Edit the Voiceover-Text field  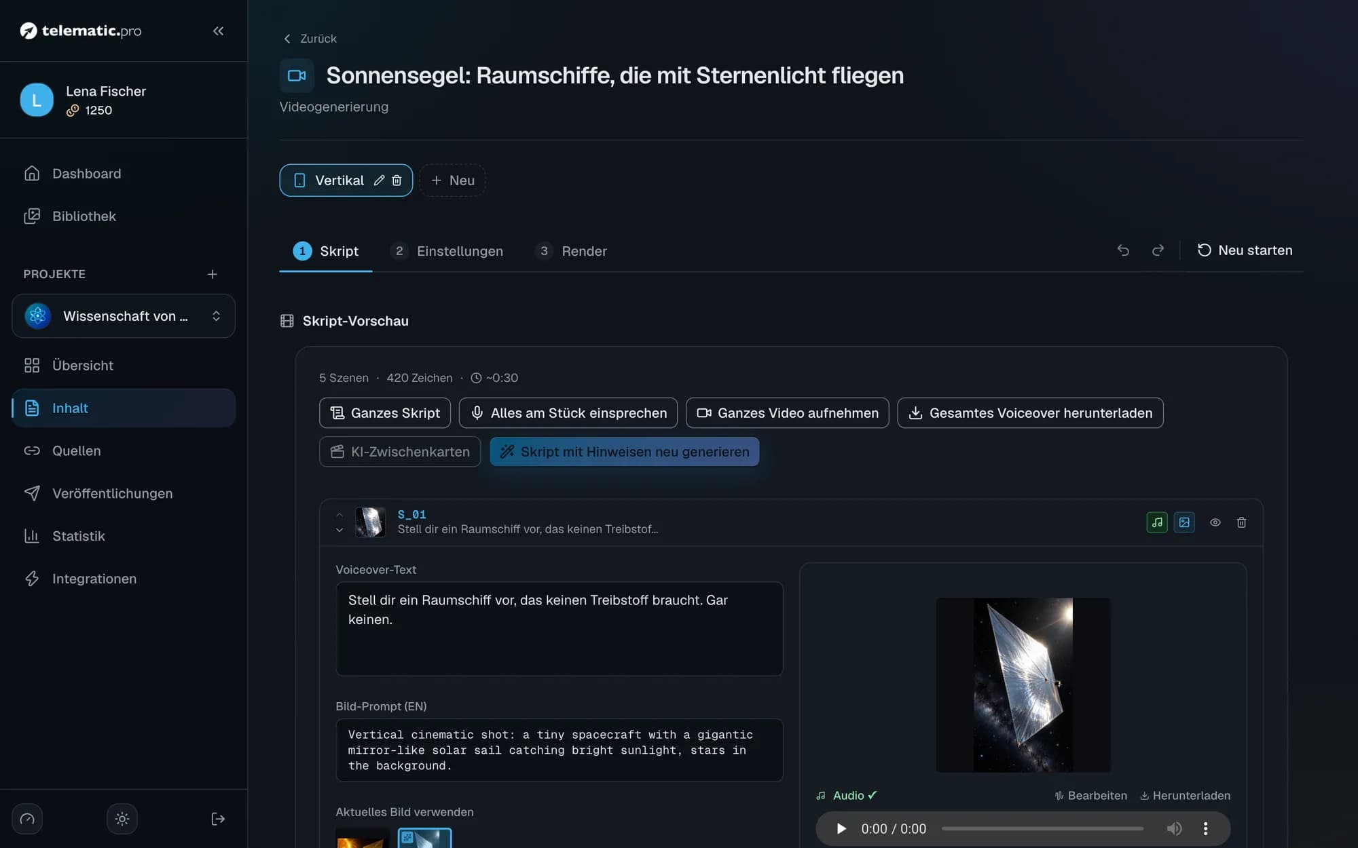559,629
